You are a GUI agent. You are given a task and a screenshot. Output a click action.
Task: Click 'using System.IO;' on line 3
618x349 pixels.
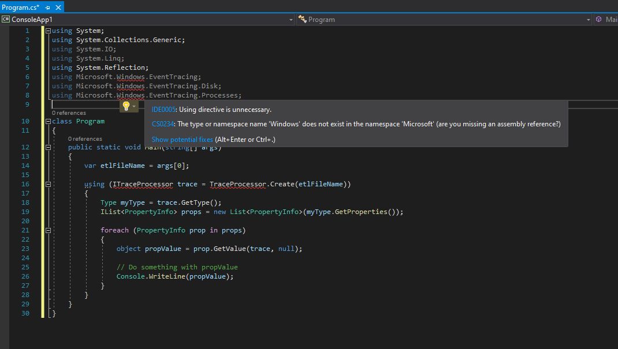click(84, 49)
